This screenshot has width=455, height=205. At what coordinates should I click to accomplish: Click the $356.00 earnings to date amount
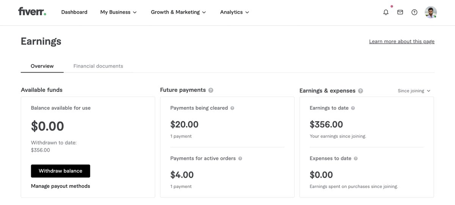(326, 125)
